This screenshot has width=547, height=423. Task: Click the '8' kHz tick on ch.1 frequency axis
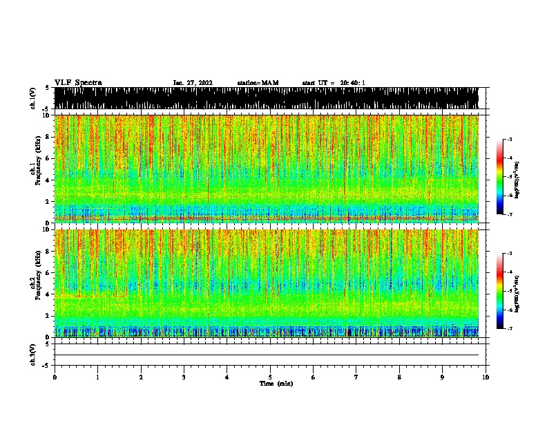(48, 137)
